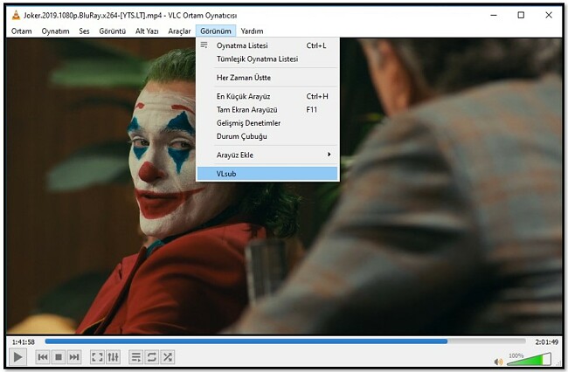This screenshot has height=372, width=568.
Task: Minimize the VLC window
Action: tap(494, 15)
